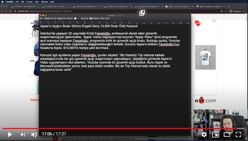Open the Regular typeface dropdown
This screenshot has width=248, height=141.
[62, 19]
